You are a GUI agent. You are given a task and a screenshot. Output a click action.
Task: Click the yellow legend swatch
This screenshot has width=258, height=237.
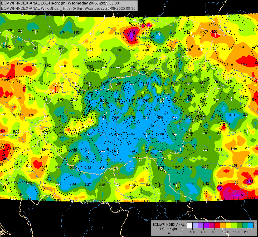pyautogui.click(x=228, y=225)
